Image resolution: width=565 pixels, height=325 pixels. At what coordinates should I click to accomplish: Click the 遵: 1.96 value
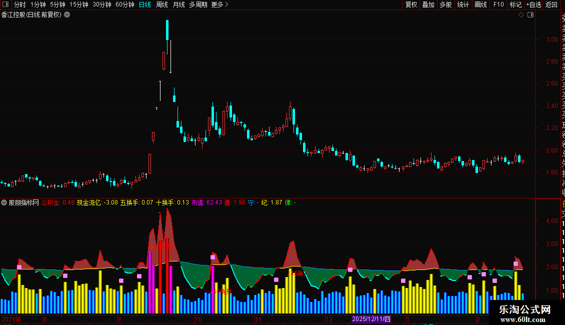[234, 202]
